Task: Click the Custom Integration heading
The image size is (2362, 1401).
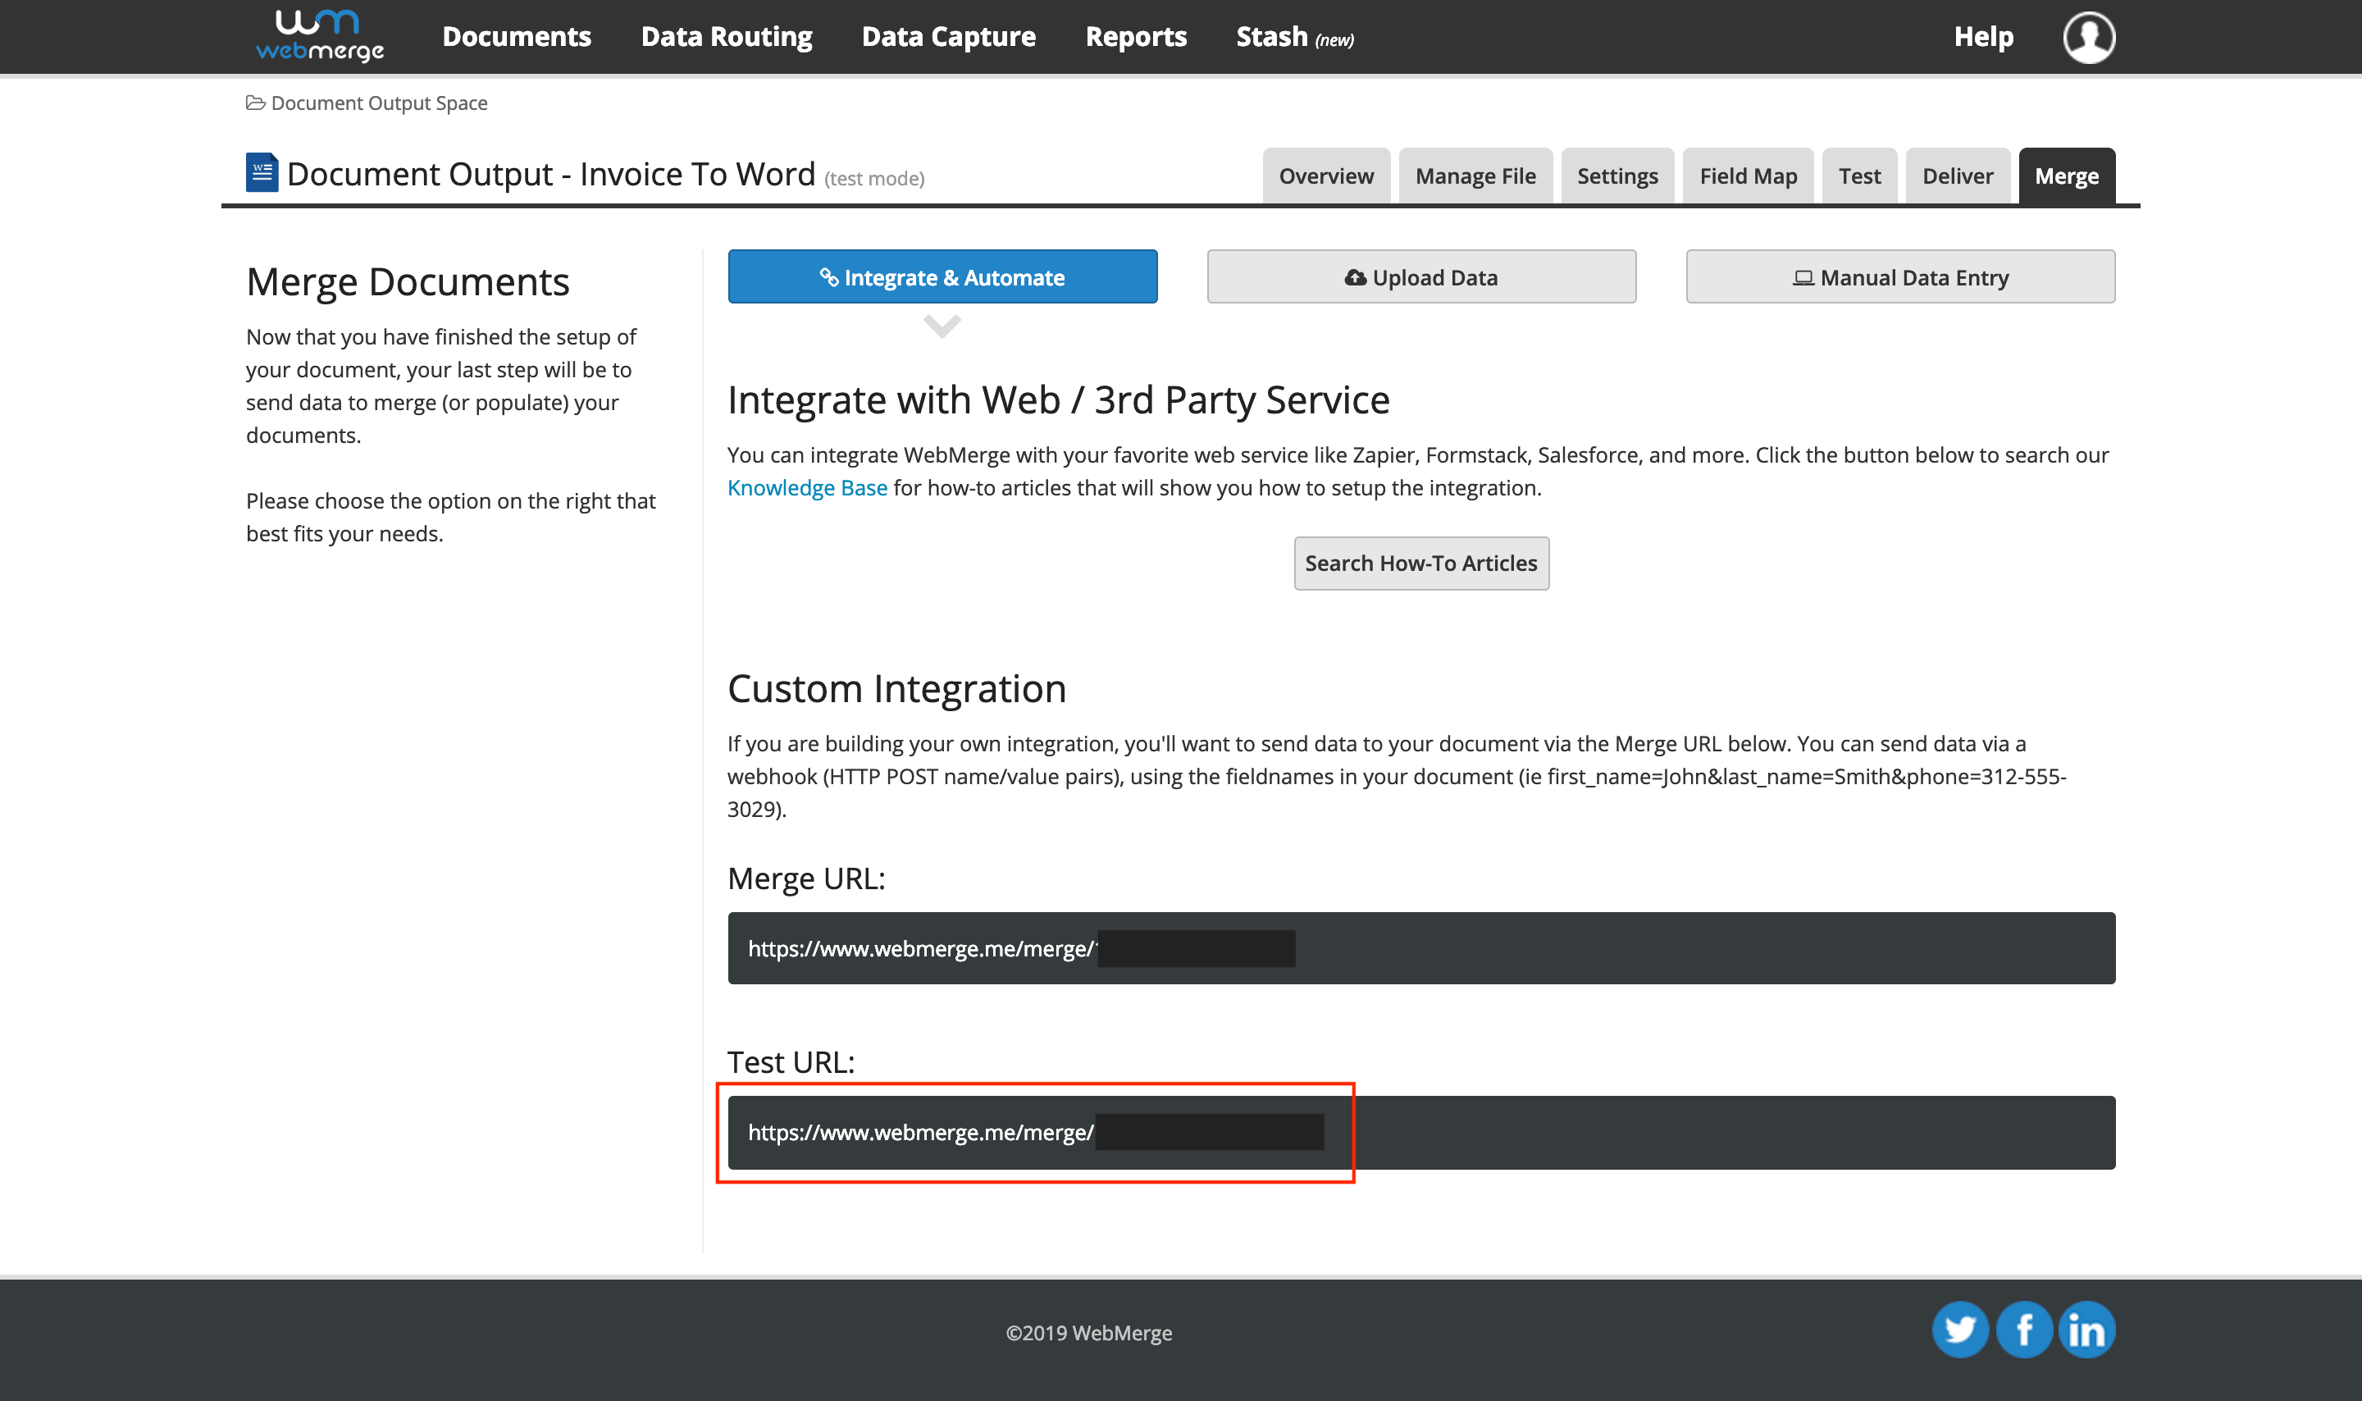Action: pyautogui.click(x=896, y=688)
